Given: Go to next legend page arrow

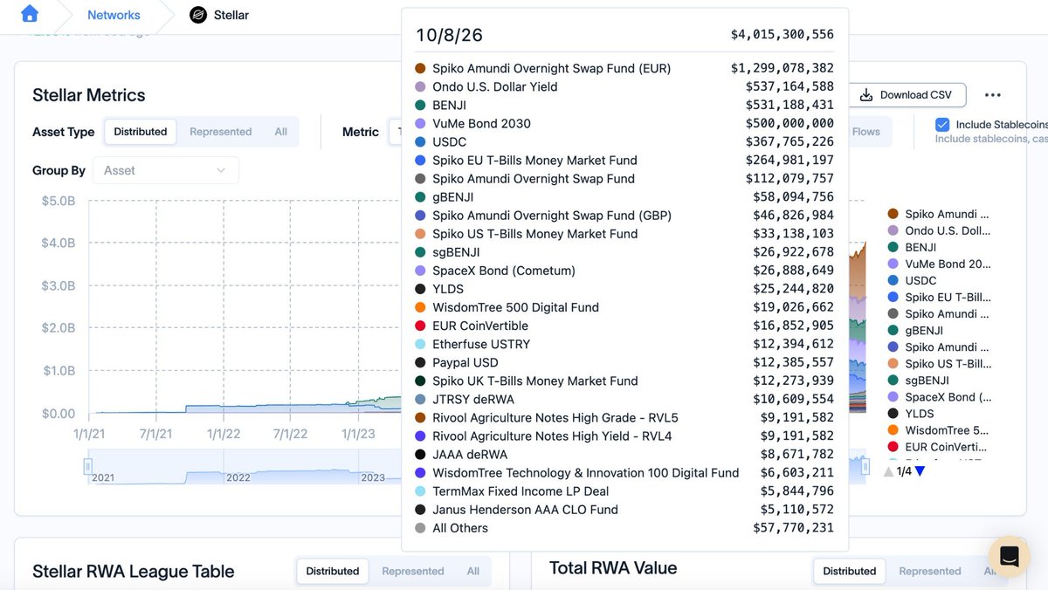Looking at the screenshot, I should [920, 471].
